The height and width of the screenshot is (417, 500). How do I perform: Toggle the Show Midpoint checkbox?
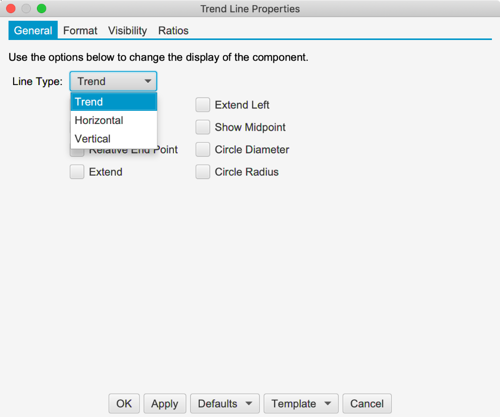[203, 128]
